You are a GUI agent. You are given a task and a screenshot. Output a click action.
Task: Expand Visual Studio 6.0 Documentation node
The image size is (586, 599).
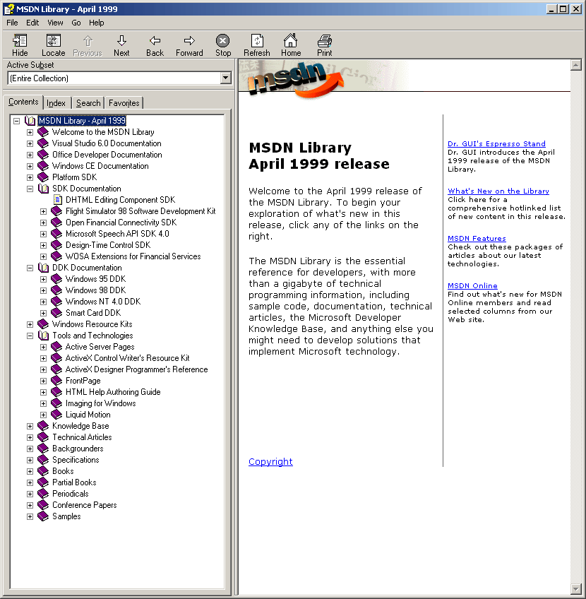tap(30, 143)
